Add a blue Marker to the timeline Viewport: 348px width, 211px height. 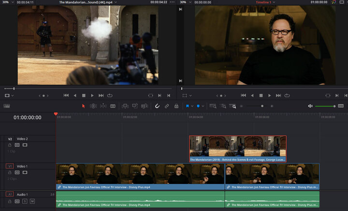[198, 106]
